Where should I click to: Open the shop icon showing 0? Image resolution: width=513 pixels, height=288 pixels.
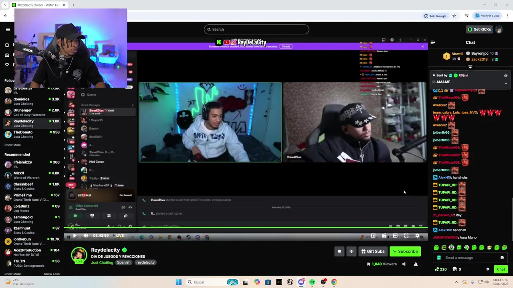[457, 269]
